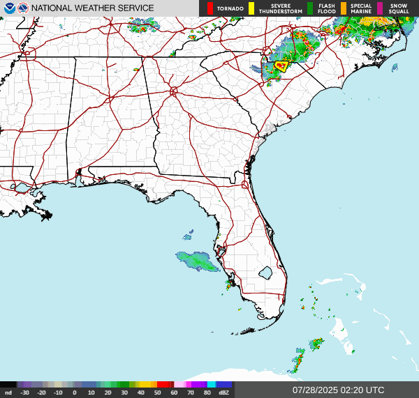Click the SNOW SQUALL legend label
Screen dimensions: 419x398
[399, 8]
